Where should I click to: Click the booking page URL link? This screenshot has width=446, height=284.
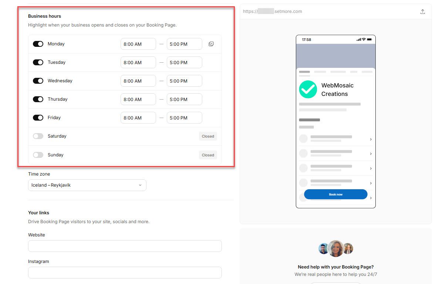[x=273, y=11]
